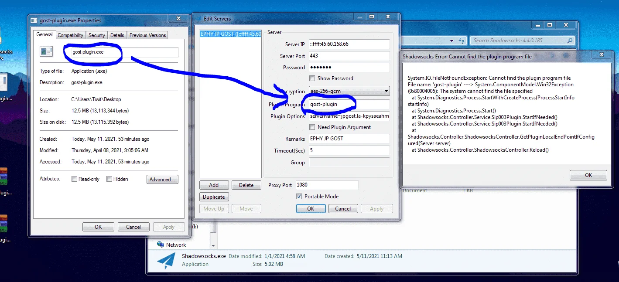Image resolution: width=619 pixels, height=282 pixels.
Task: Click the Shadowsocks.exe name in details pane
Action: point(204,256)
